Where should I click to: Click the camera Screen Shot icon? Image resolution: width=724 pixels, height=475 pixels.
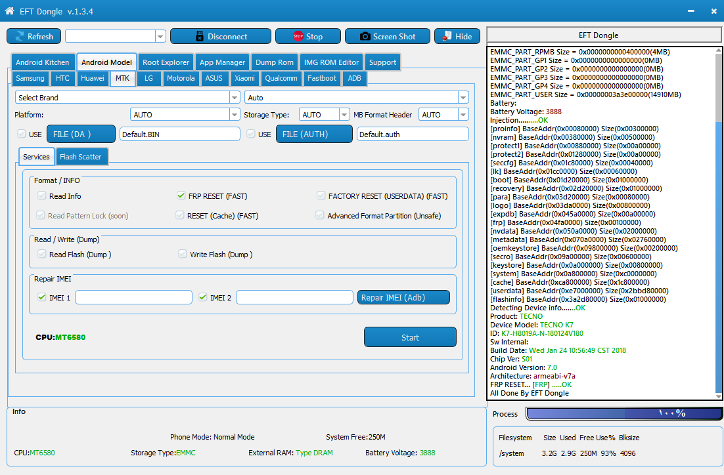[x=365, y=36]
